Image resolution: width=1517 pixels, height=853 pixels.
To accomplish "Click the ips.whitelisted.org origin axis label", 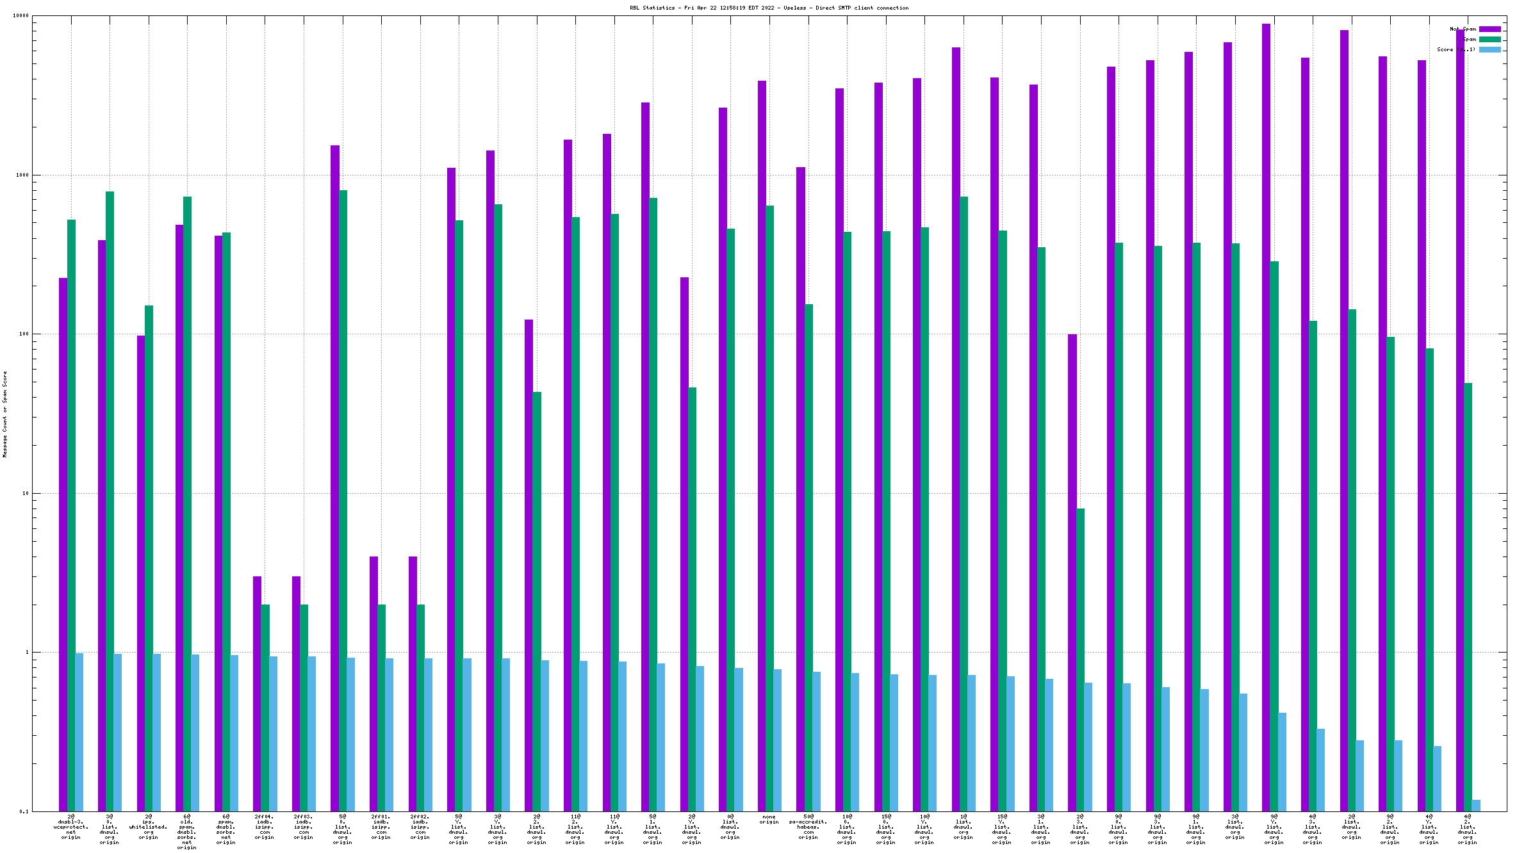I will (148, 827).
